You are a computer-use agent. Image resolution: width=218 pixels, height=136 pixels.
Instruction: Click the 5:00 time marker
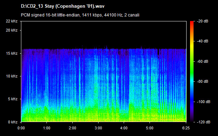pos(150,128)
